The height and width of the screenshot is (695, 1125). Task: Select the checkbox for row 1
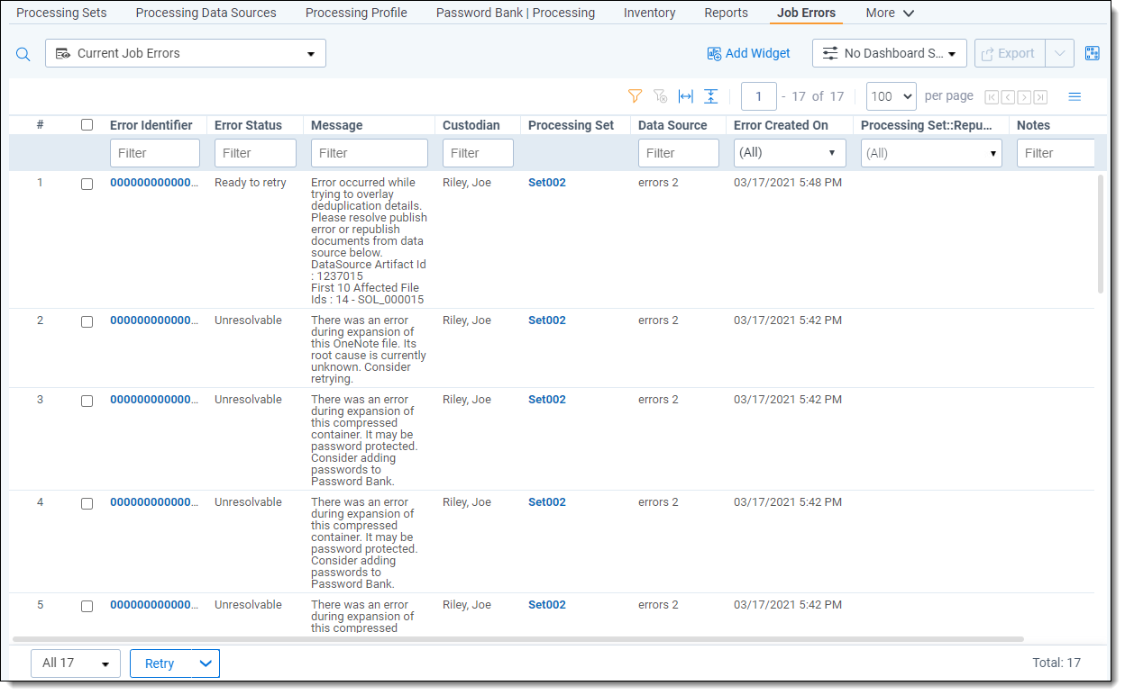point(87,184)
